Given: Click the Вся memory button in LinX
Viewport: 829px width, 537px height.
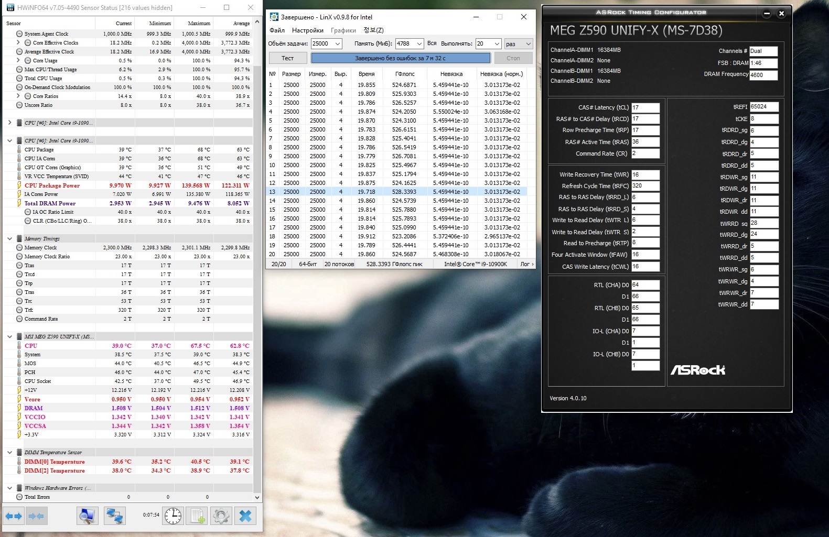Looking at the screenshot, I should pos(432,43).
